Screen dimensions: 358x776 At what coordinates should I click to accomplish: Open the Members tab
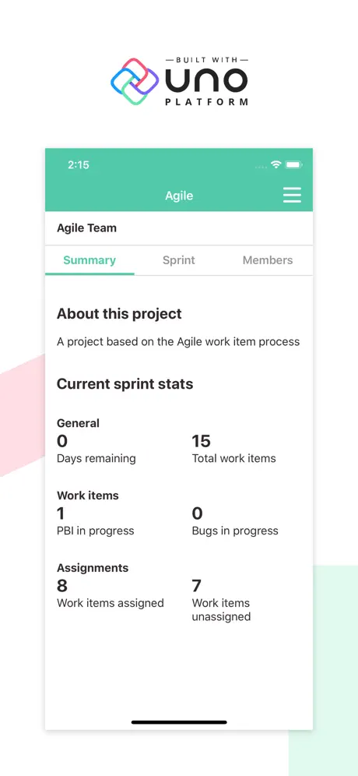coord(268,260)
